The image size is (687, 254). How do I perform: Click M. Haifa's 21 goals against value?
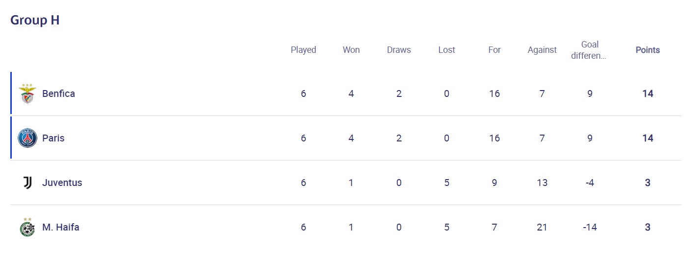pos(542,227)
